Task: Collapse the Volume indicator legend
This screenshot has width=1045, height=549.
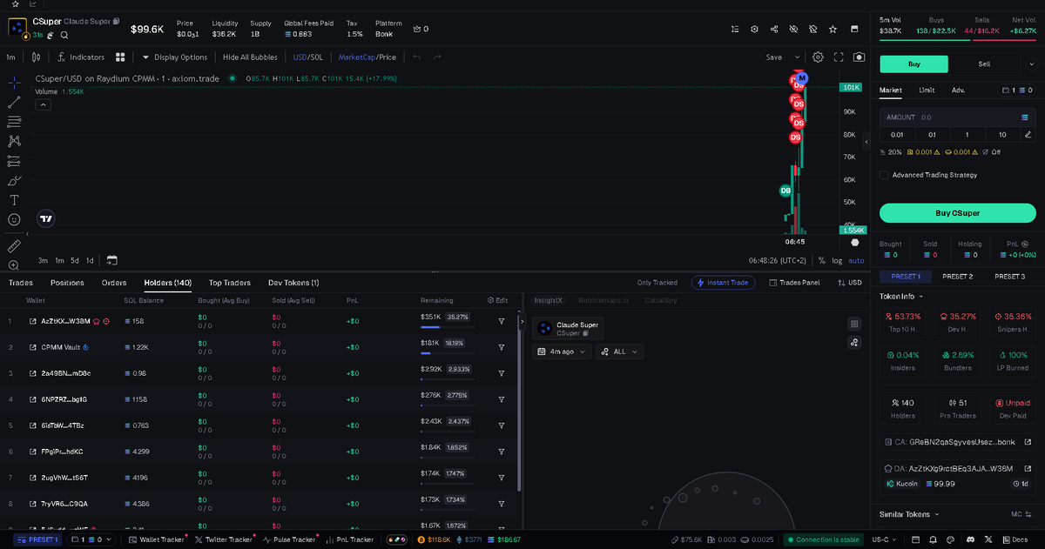Action: tap(43, 104)
